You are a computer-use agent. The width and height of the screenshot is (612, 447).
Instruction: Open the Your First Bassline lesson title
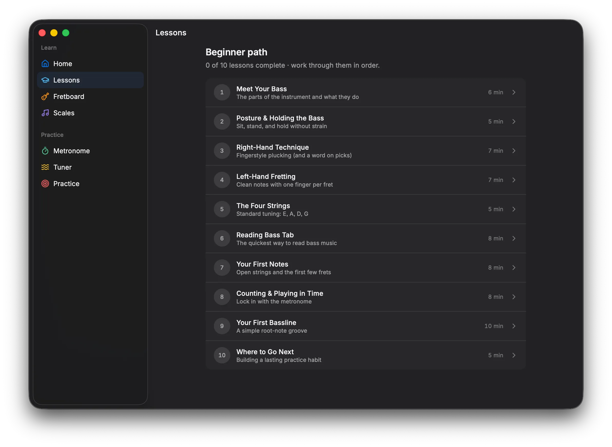266,322
